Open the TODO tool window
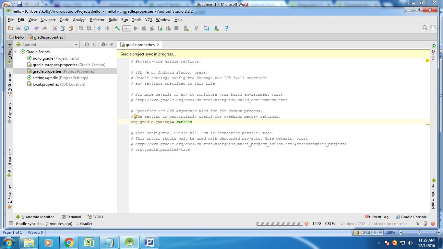Viewport: 443px width, 249px height. (x=95, y=217)
